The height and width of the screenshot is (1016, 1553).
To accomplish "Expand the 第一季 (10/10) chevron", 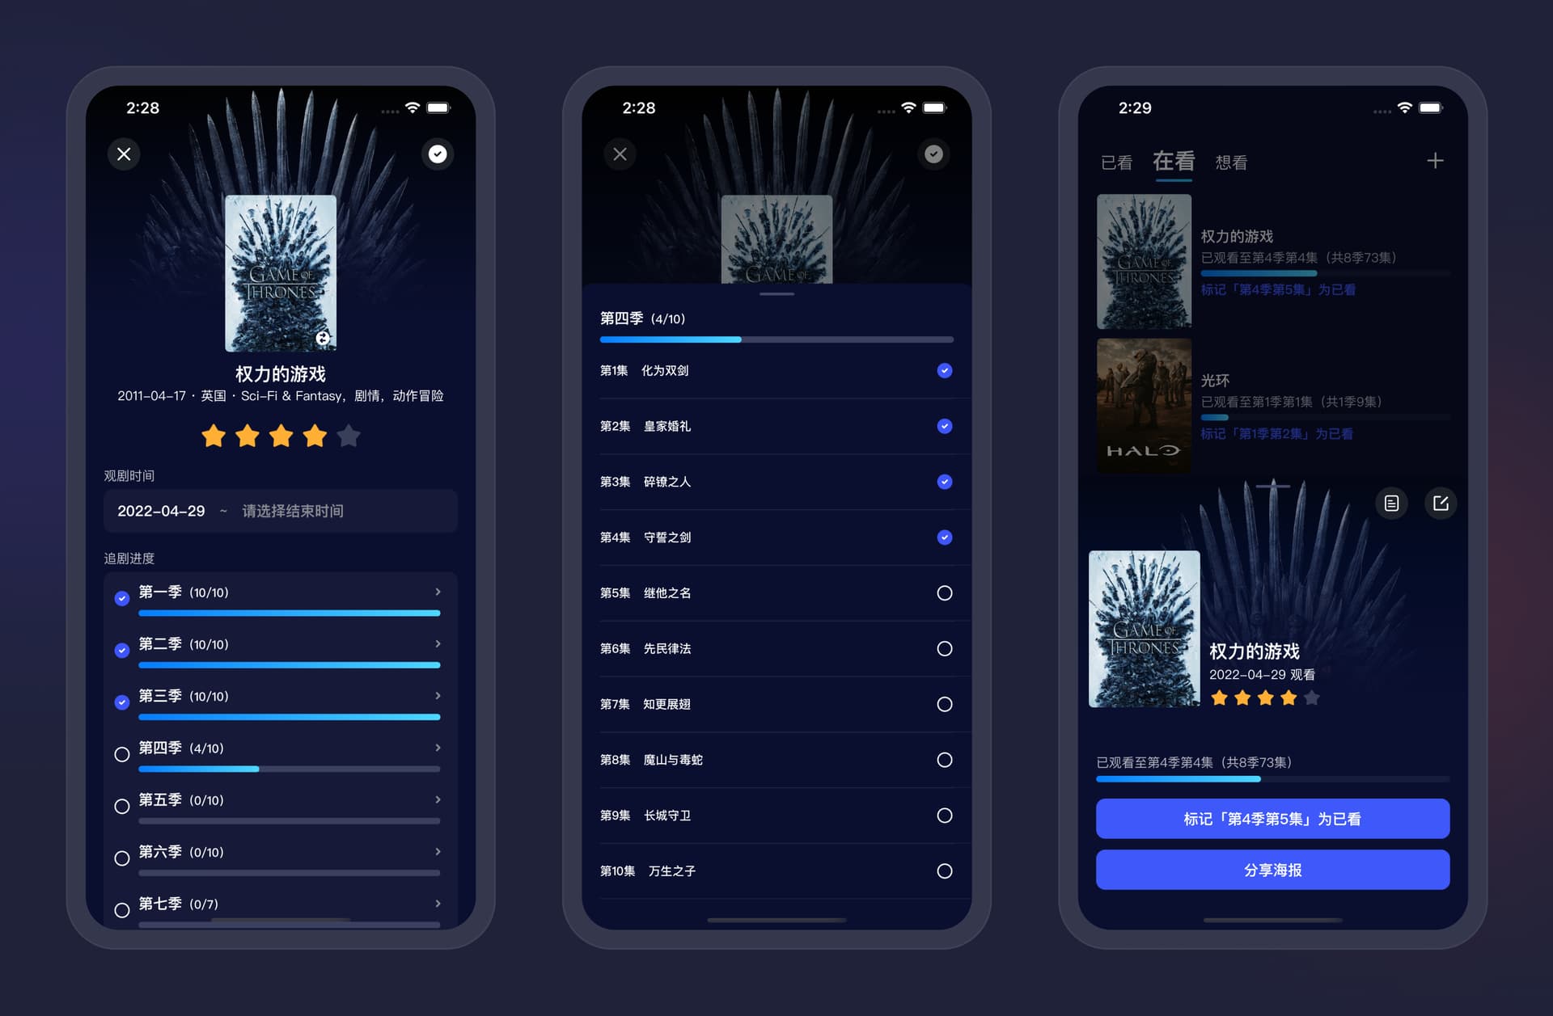I will (x=438, y=592).
